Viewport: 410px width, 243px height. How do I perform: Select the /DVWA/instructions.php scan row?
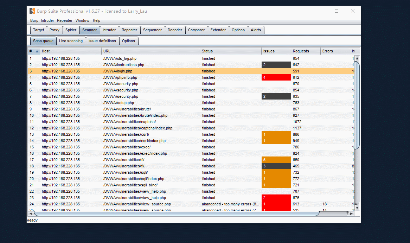pyautogui.click(x=191, y=65)
